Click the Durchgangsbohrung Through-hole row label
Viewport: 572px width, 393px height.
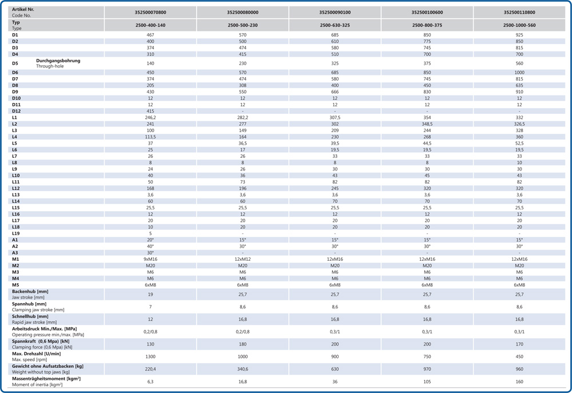[x=58, y=63]
